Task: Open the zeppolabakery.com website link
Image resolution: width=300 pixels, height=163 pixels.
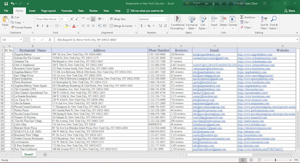Action: coord(255,54)
